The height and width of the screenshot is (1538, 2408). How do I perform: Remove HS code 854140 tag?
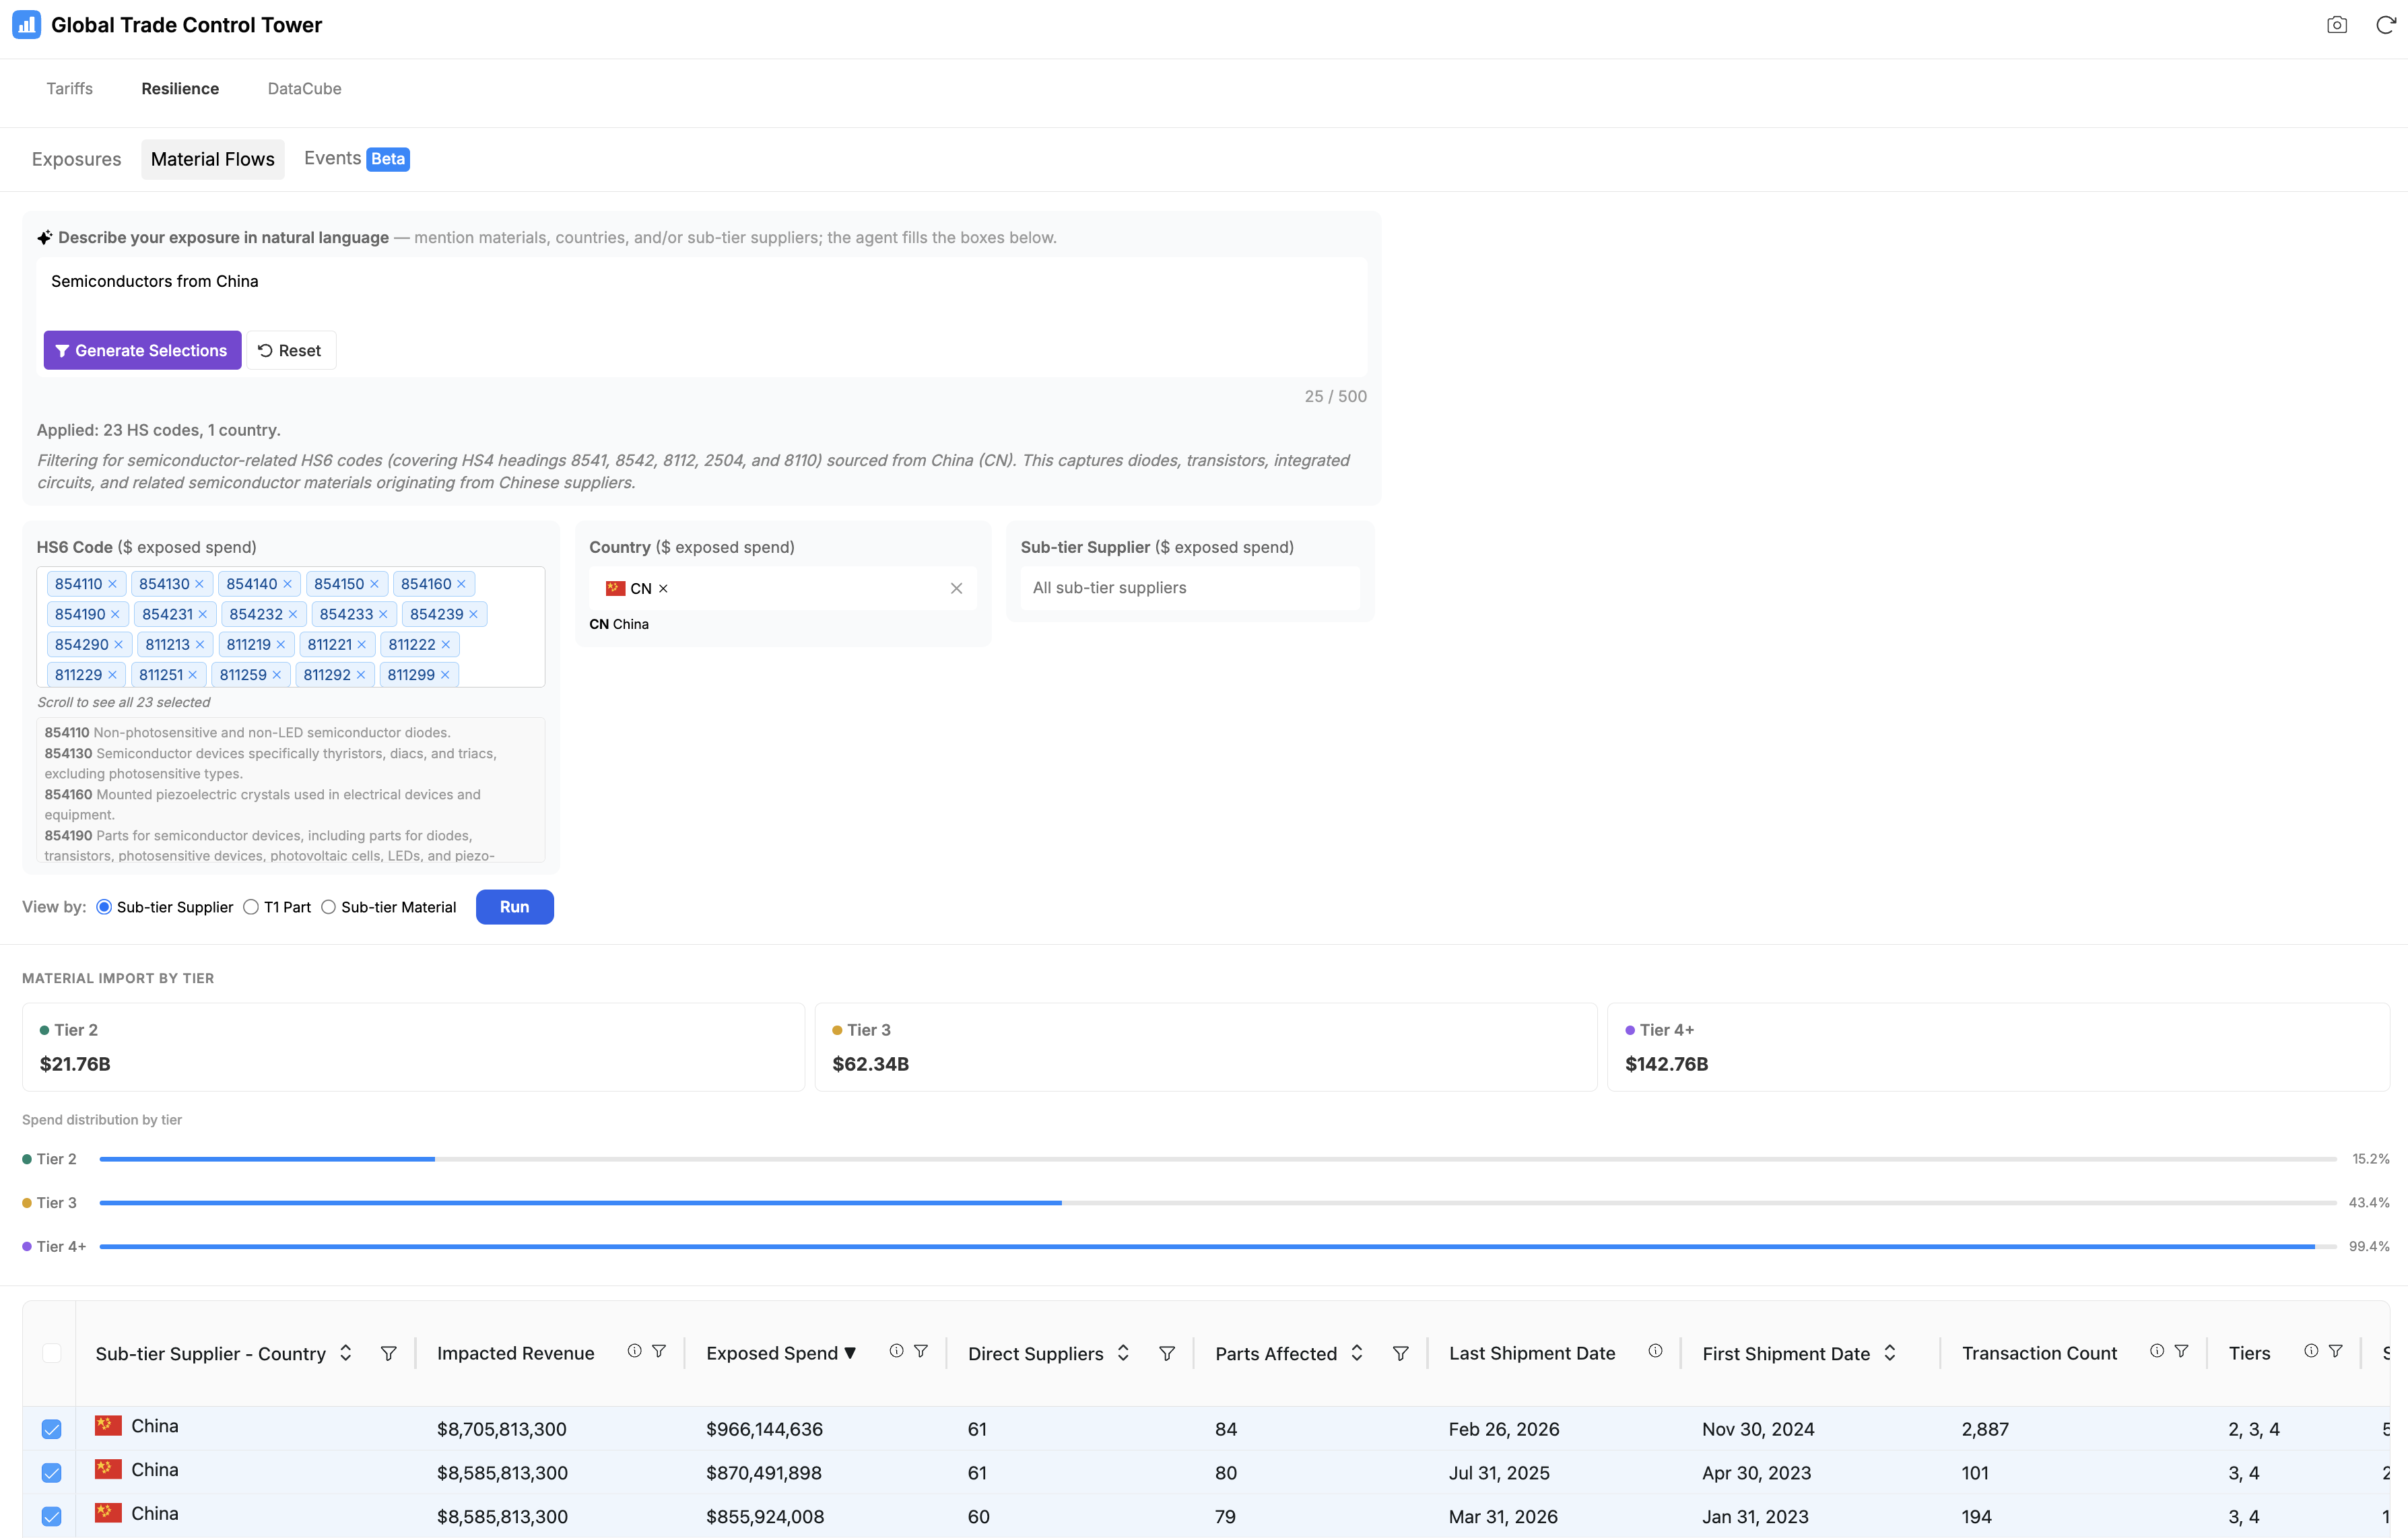pos(287,584)
